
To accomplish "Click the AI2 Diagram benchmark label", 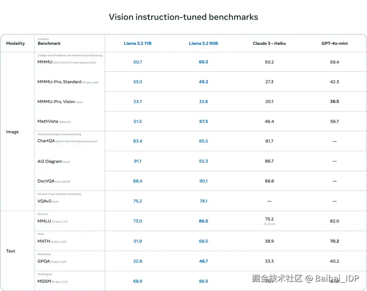I will (x=50, y=161).
